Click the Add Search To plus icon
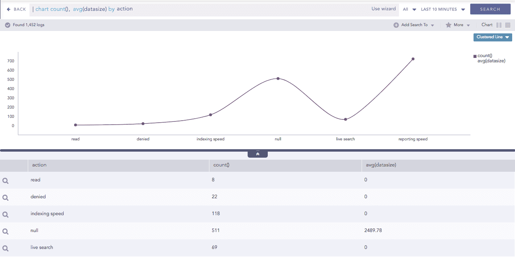 tap(396, 25)
